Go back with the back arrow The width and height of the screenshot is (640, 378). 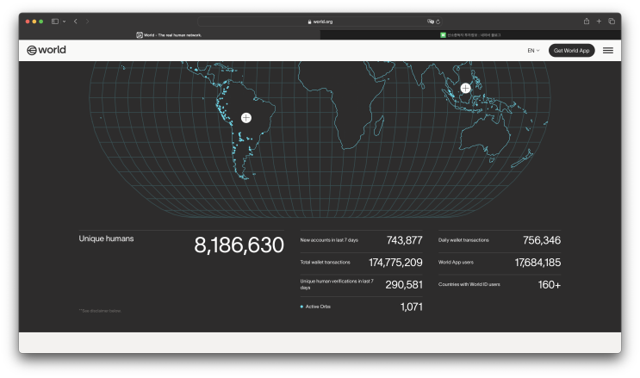[76, 22]
